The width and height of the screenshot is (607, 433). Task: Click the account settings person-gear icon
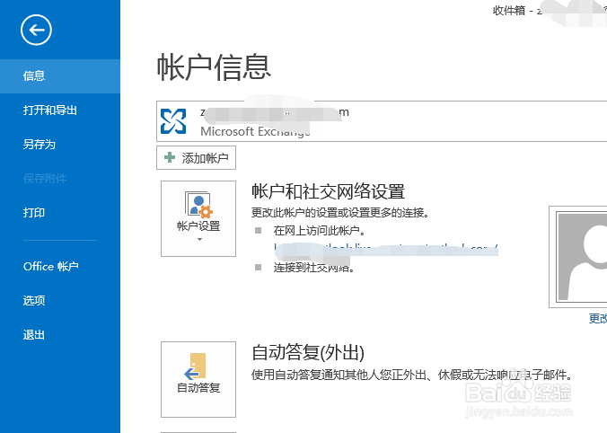(x=198, y=204)
